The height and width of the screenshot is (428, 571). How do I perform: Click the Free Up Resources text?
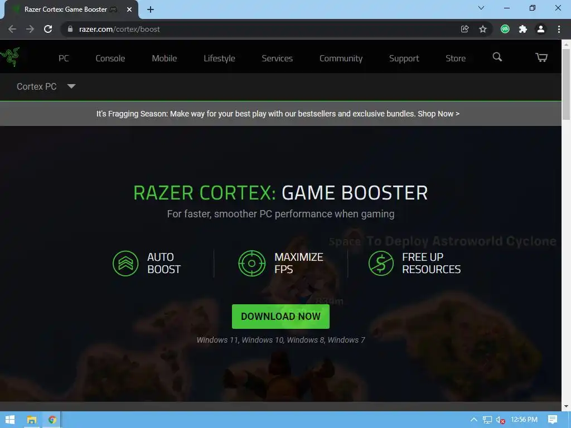431,263
